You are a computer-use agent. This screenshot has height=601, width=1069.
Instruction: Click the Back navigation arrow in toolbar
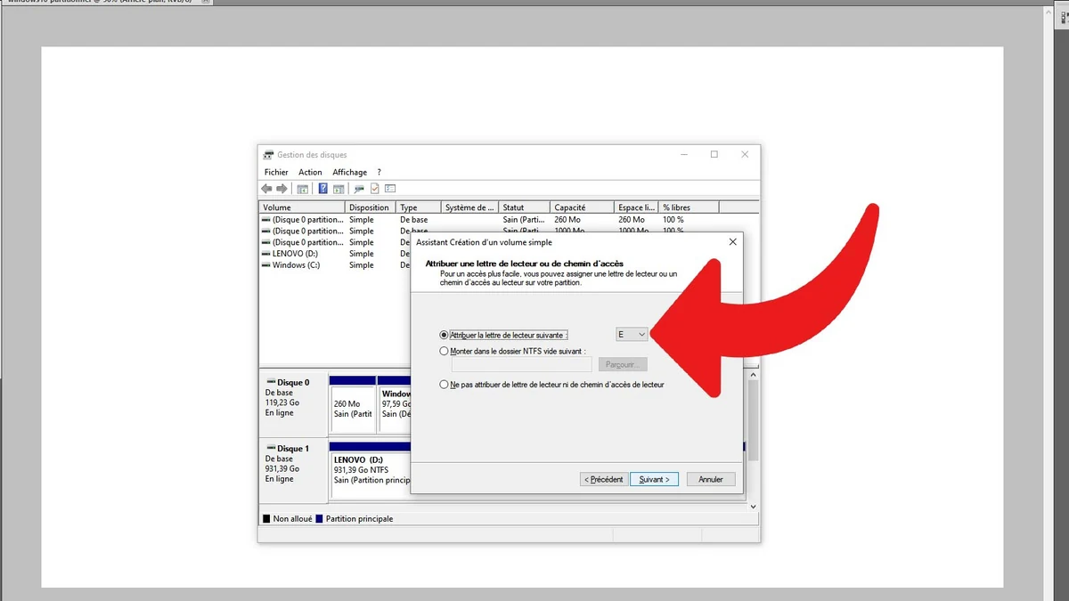click(267, 188)
